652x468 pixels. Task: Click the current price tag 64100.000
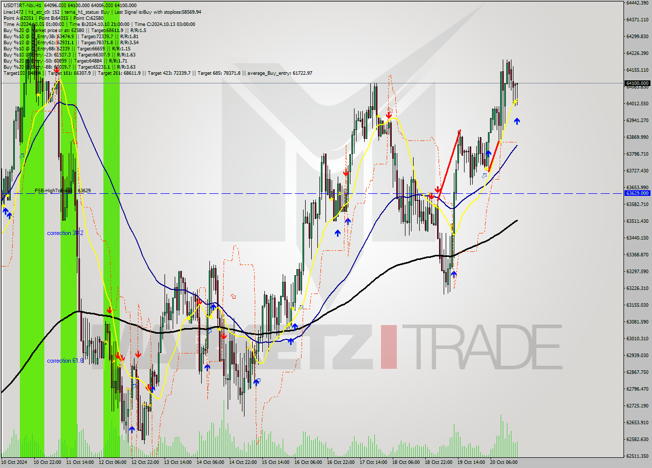point(637,83)
